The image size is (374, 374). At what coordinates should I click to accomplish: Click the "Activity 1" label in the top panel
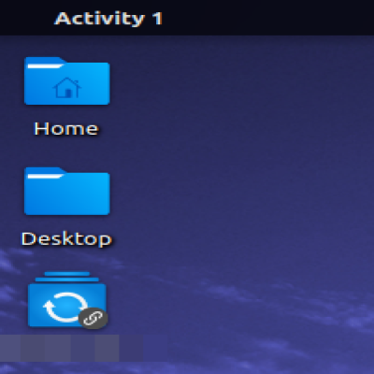click(x=108, y=19)
